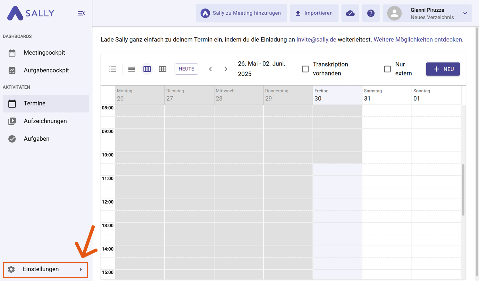
Task: Open Meetingcockpit dashboard
Action: tap(44, 53)
